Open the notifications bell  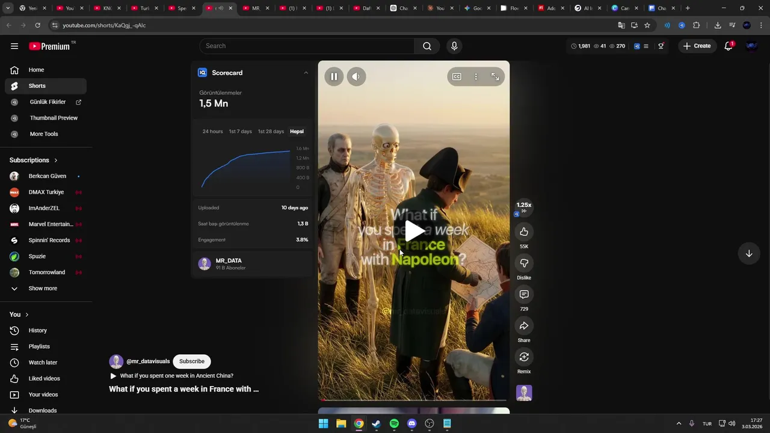(728, 46)
